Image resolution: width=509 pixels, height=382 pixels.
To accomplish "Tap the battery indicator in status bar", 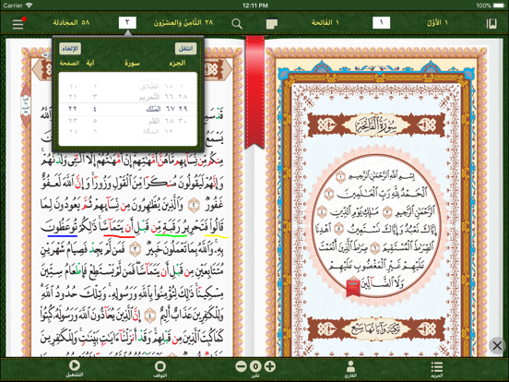I will tap(499, 6).
